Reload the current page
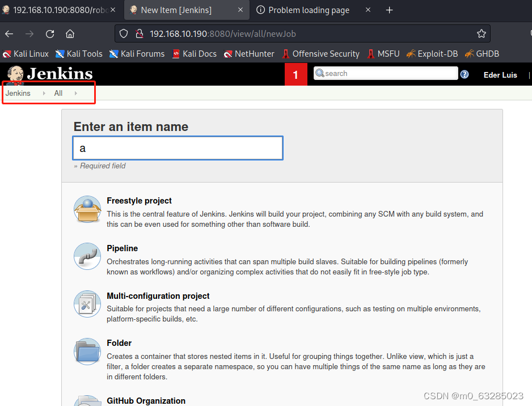The width and height of the screenshot is (532, 406). (50, 33)
